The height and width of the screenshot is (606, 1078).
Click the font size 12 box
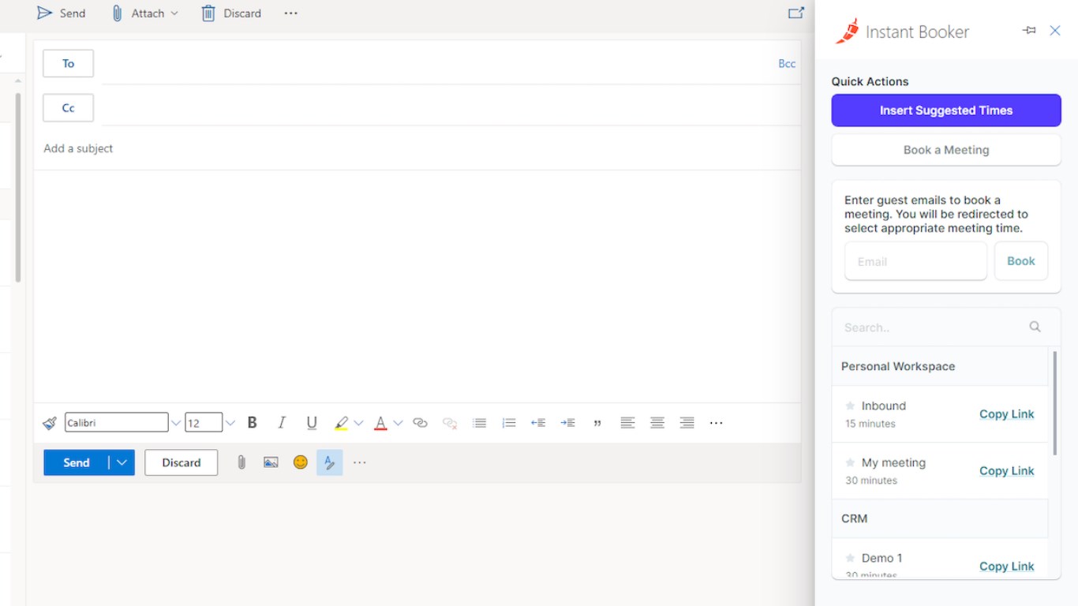click(204, 423)
